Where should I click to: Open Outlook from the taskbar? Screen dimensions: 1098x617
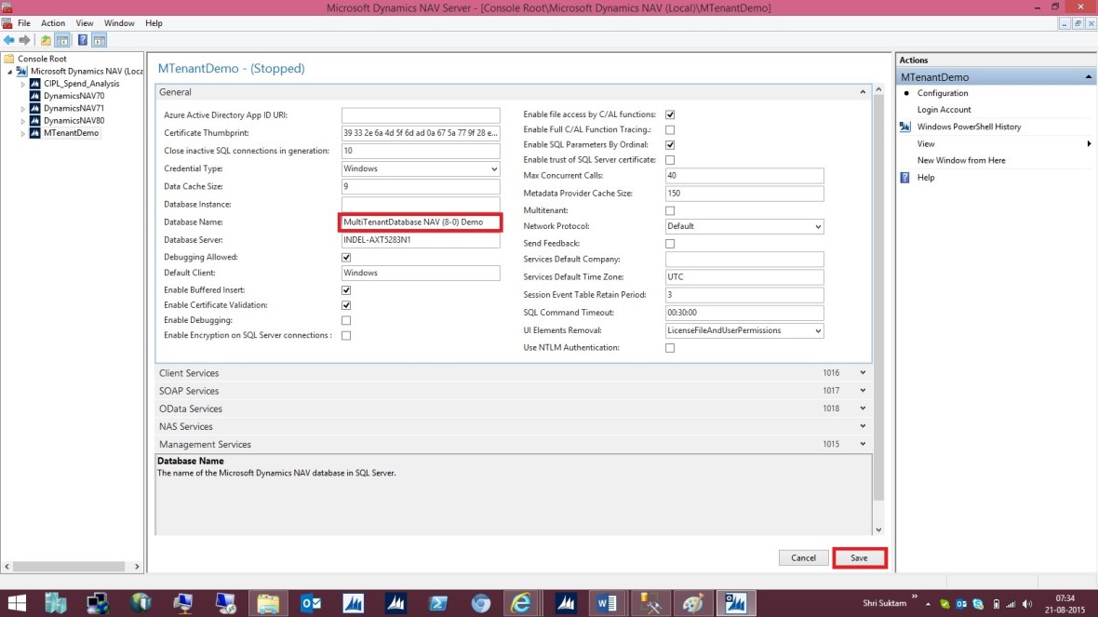tap(311, 603)
